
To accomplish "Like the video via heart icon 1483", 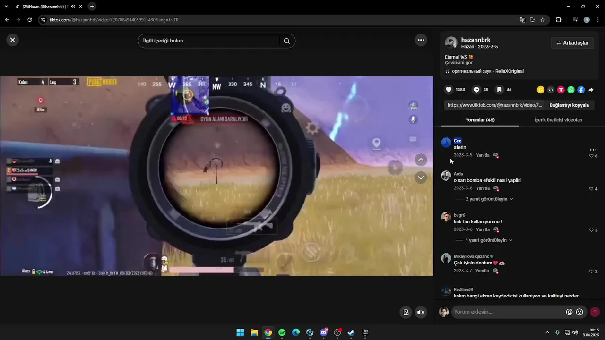I will pyautogui.click(x=449, y=90).
